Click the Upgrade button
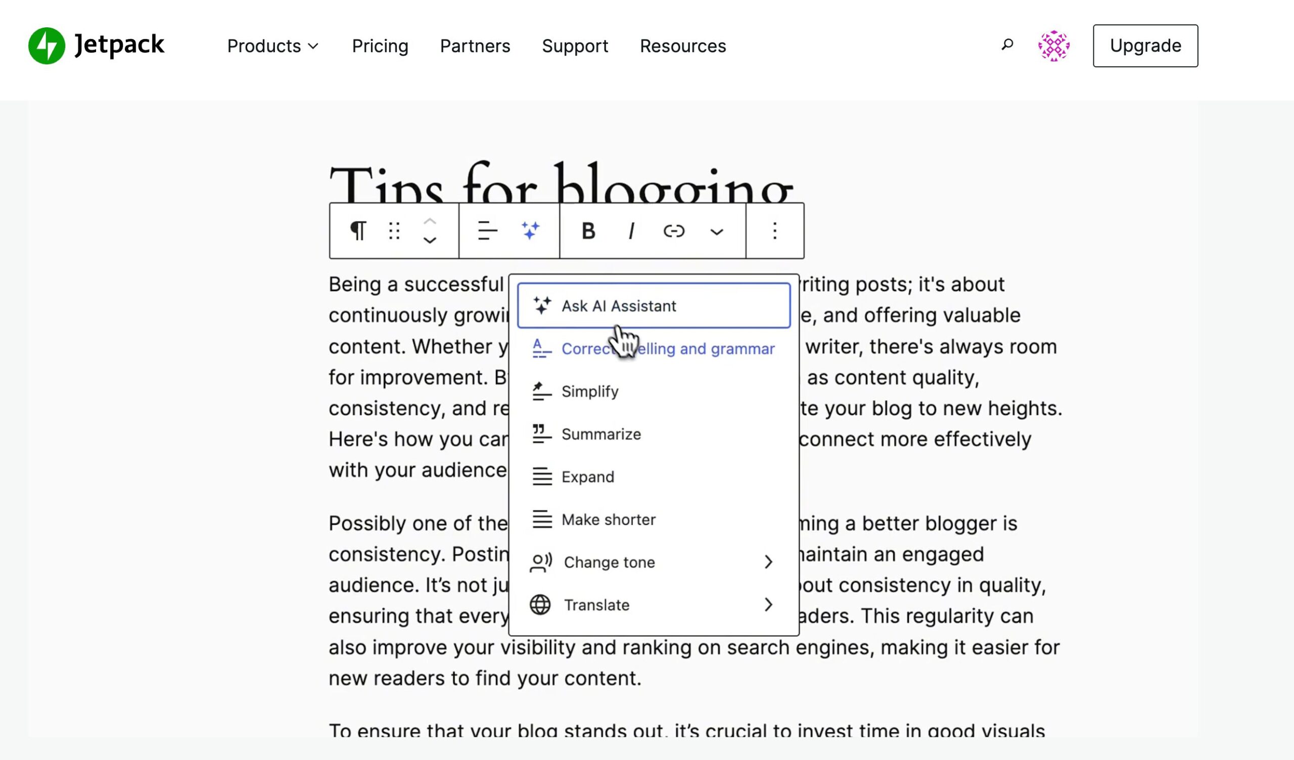 tap(1145, 45)
